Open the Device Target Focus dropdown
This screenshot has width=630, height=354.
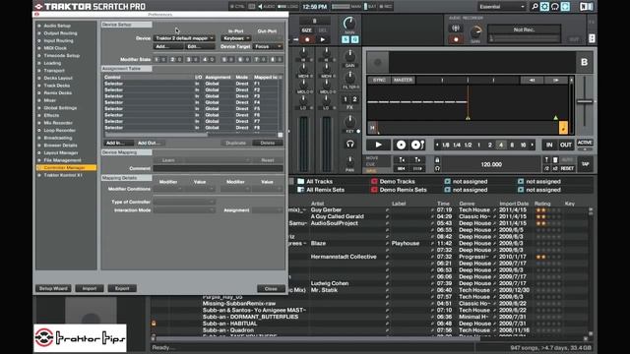pyautogui.click(x=268, y=46)
